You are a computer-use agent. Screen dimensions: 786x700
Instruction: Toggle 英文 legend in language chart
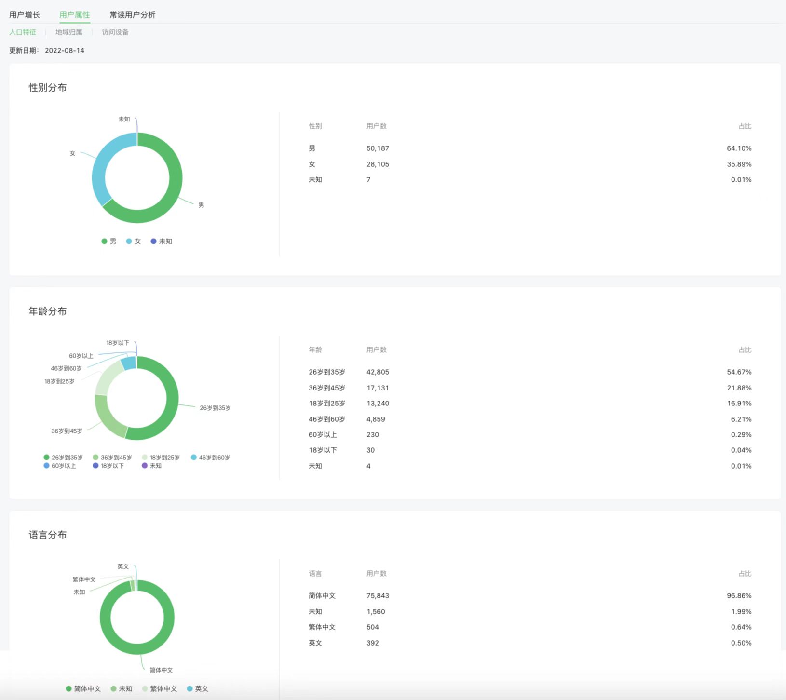(198, 689)
